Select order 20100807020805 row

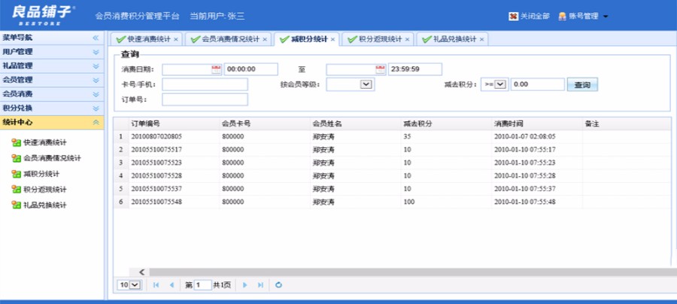(x=392, y=137)
